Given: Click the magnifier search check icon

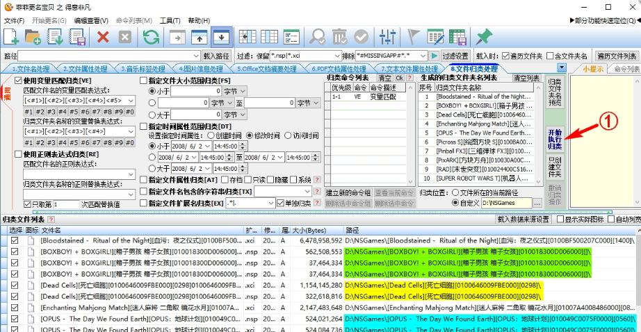Looking at the screenshot, I should click(317, 38).
